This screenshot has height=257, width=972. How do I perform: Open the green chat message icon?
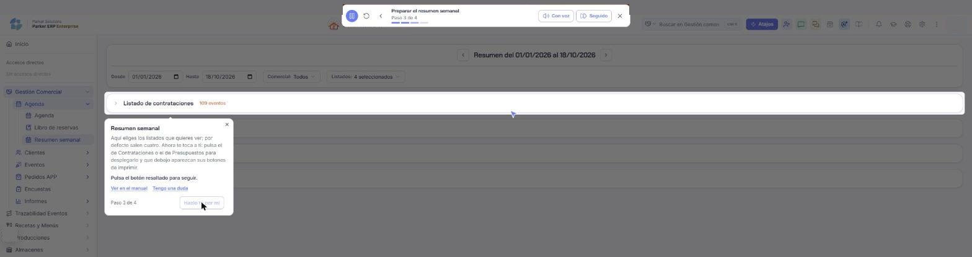[x=801, y=24]
